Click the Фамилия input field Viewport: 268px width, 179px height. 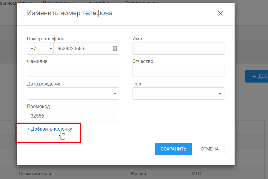(73, 71)
